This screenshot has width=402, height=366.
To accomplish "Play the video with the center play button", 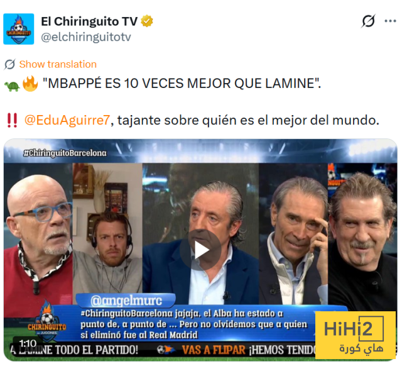I will coord(200,250).
